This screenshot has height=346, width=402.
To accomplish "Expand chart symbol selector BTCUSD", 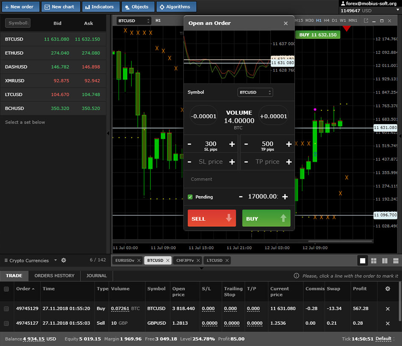I will coord(134,20).
